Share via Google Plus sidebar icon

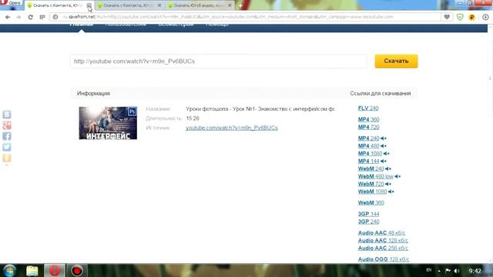(7, 125)
